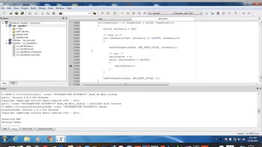Cut selection using scissors icon

43,13
